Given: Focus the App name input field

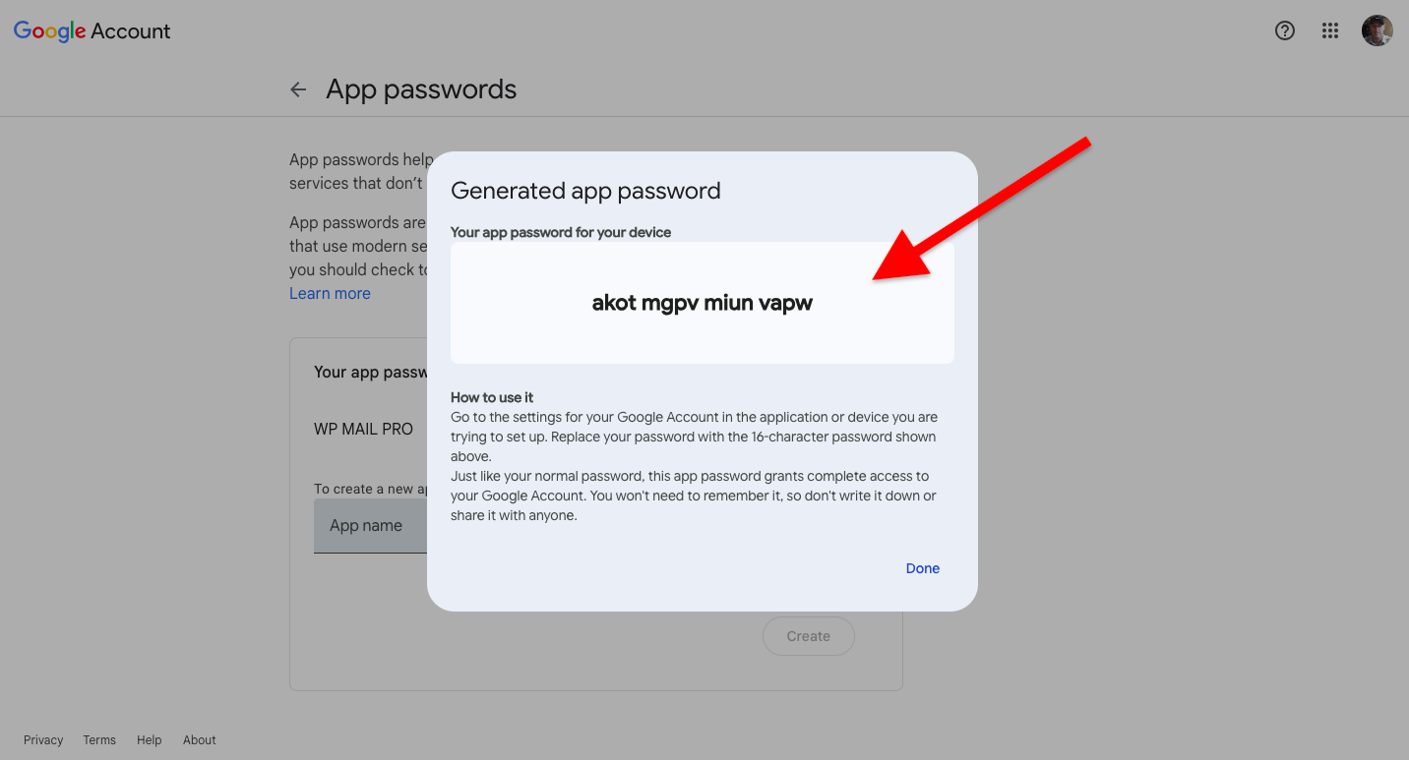Looking at the screenshot, I should tap(370, 526).
